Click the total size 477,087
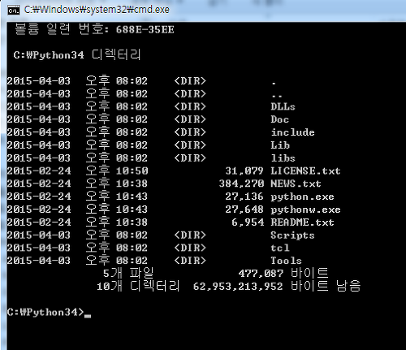The width and height of the screenshot is (406, 350). click(x=261, y=274)
